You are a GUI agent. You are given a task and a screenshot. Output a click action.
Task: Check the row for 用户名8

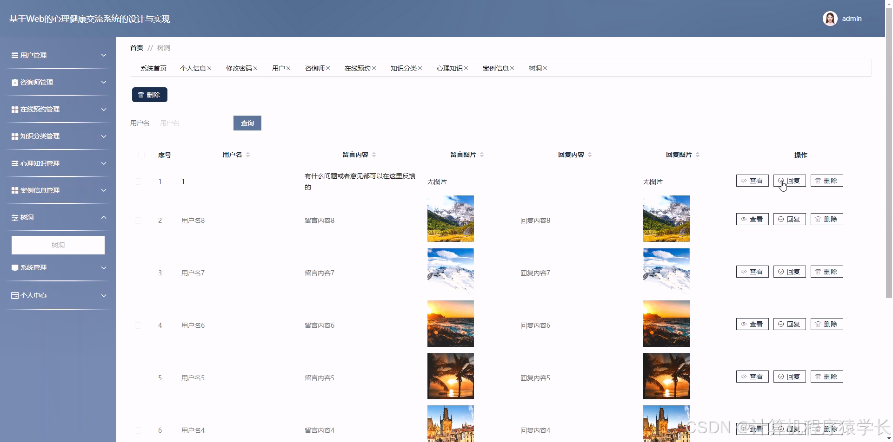pyautogui.click(x=138, y=221)
